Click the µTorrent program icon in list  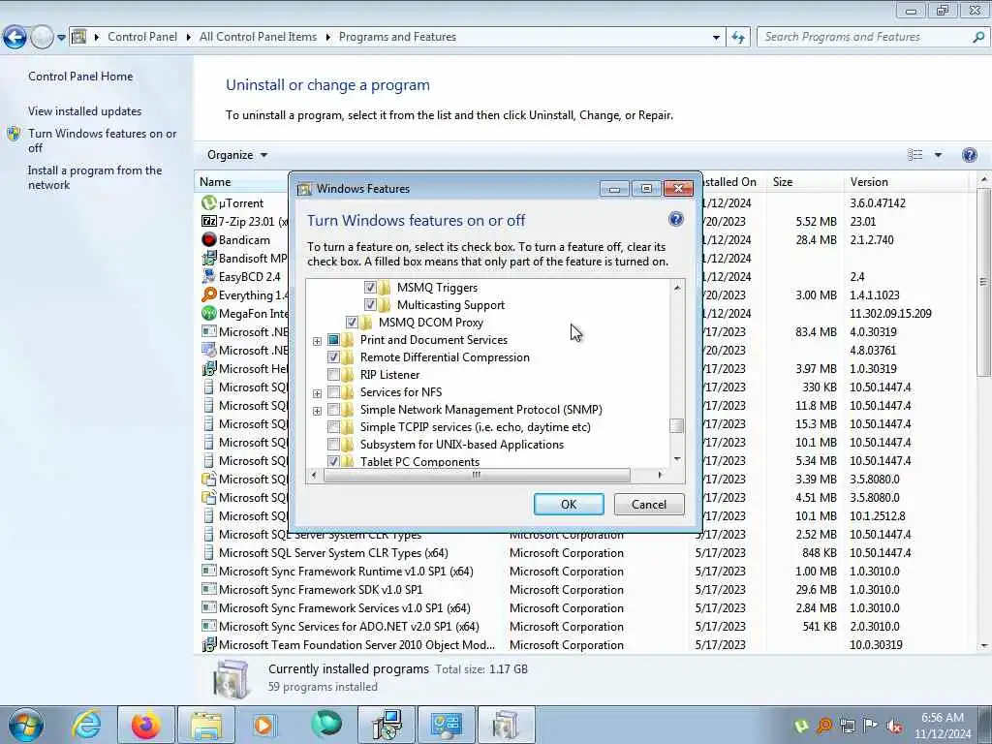click(209, 203)
